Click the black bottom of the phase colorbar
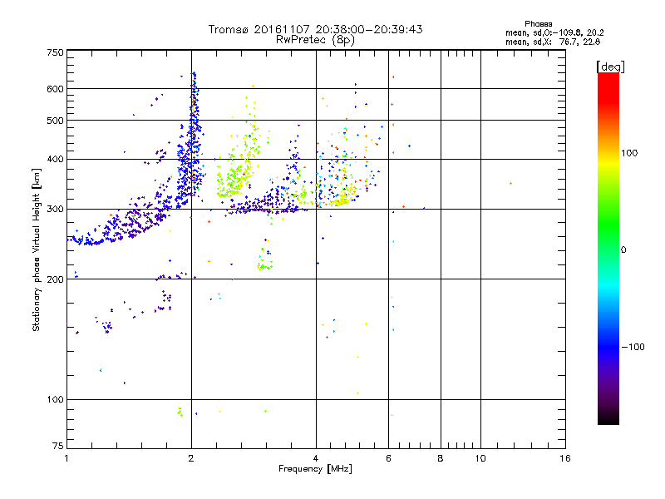This screenshot has width=665, height=499. [x=608, y=418]
